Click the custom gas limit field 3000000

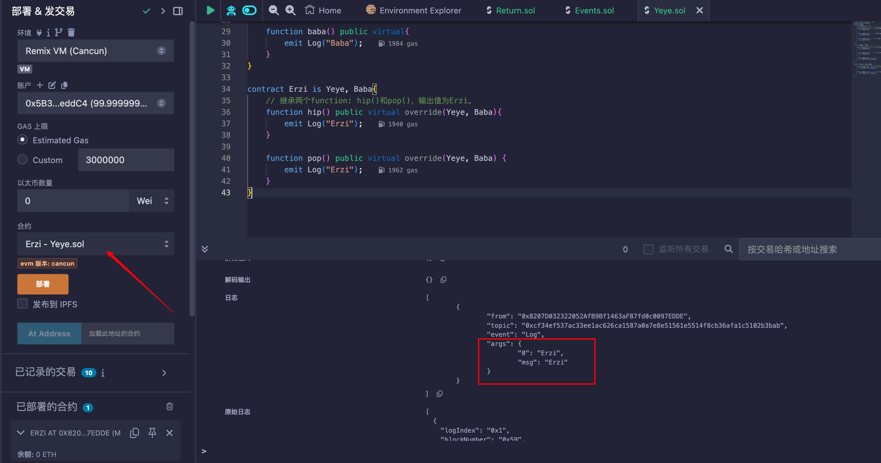coord(126,160)
